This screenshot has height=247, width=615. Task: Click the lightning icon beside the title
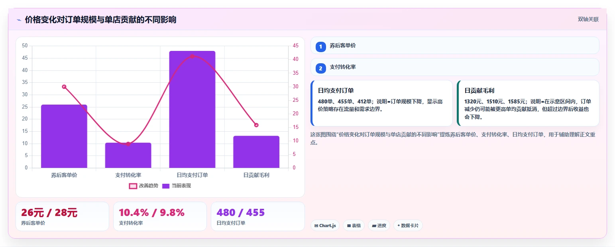click(x=19, y=20)
